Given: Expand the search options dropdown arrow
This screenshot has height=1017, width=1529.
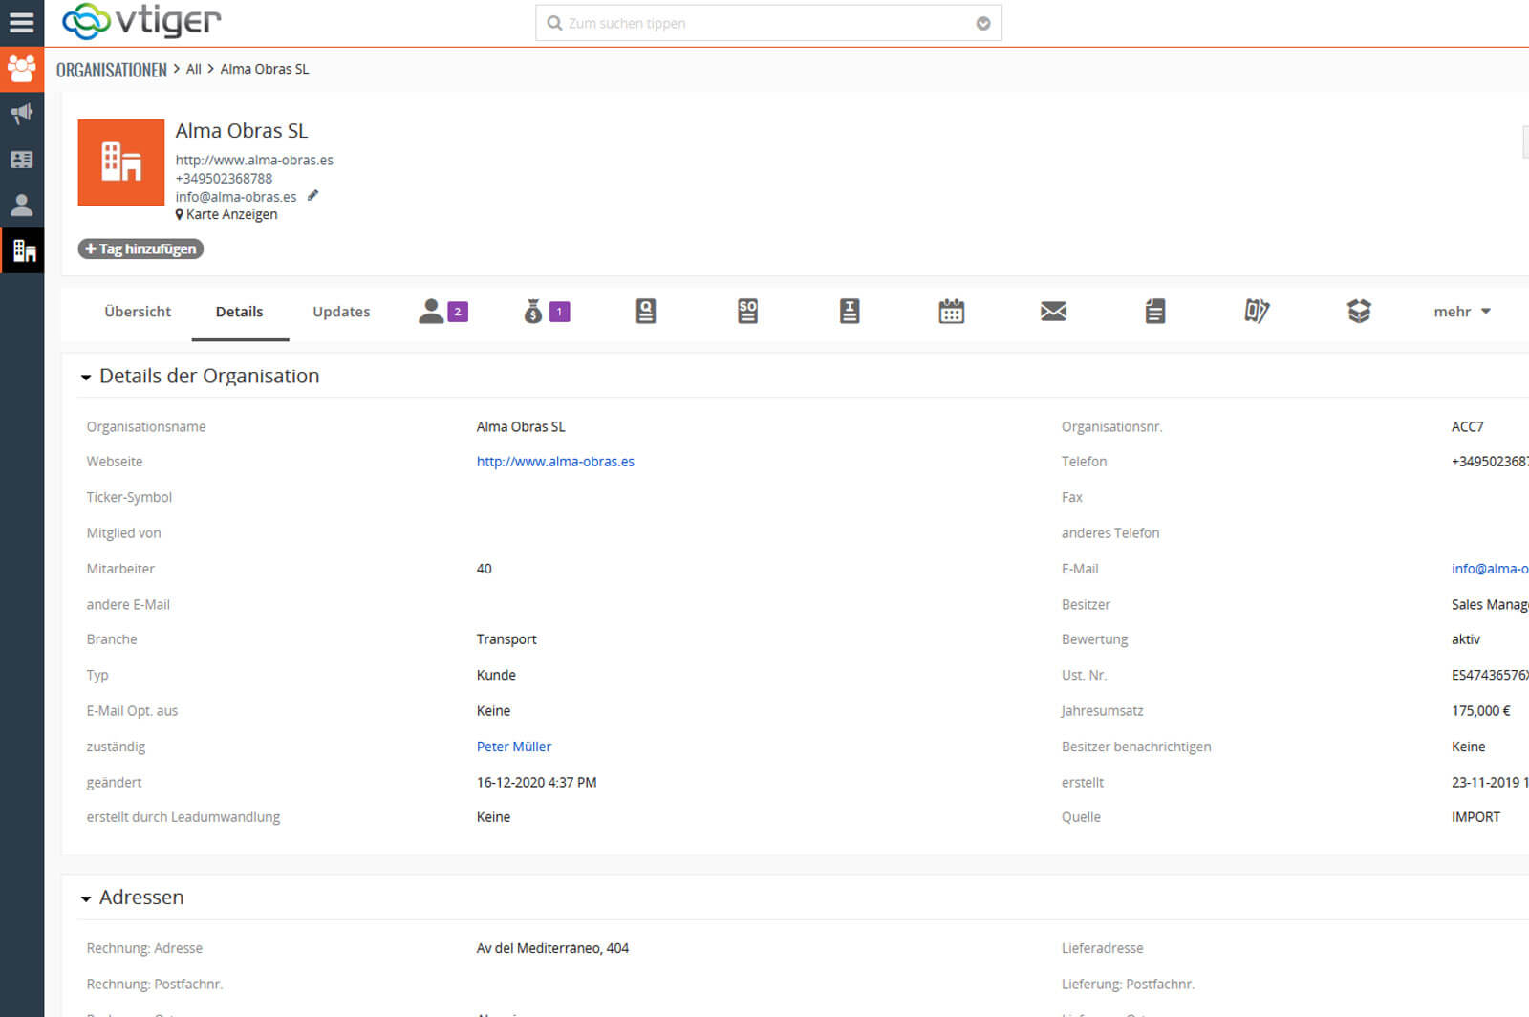Looking at the screenshot, I should [982, 24].
